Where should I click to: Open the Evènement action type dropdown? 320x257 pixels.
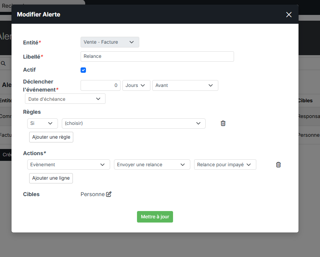(69, 165)
